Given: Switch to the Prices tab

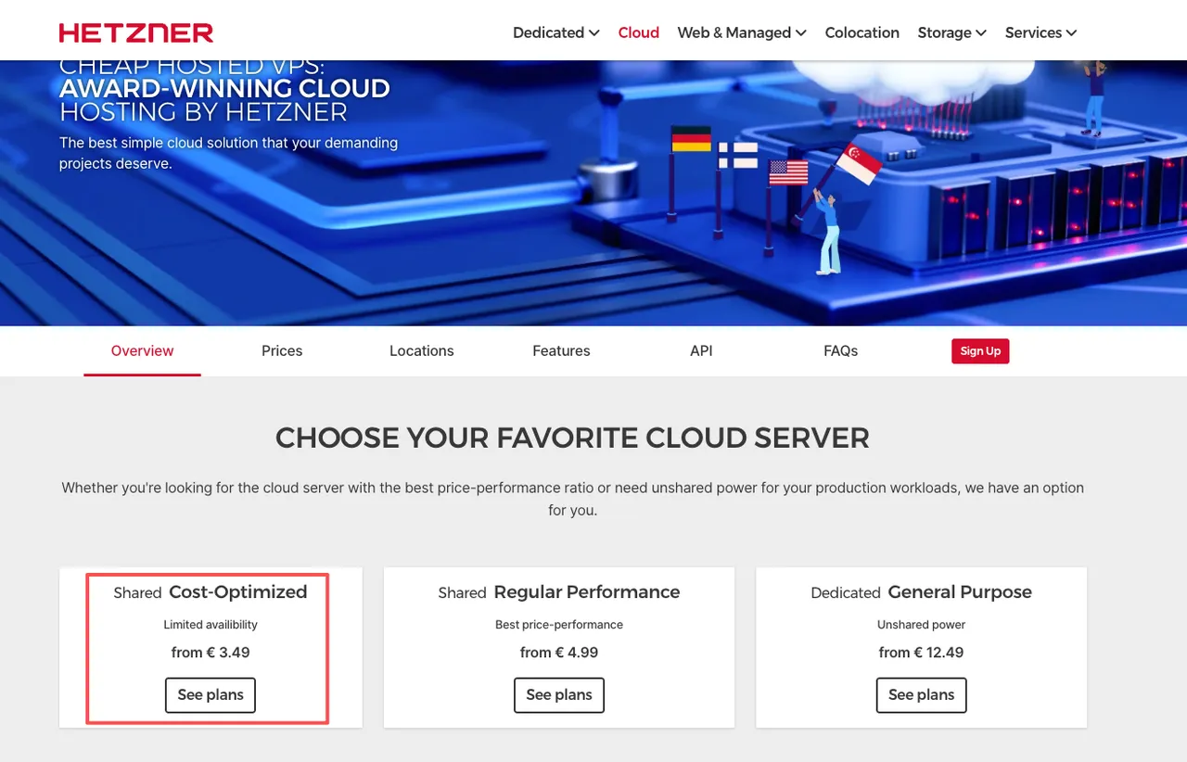Looking at the screenshot, I should (x=282, y=350).
